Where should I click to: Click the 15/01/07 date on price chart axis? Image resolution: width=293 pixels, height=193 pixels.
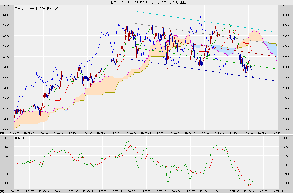[14, 133]
